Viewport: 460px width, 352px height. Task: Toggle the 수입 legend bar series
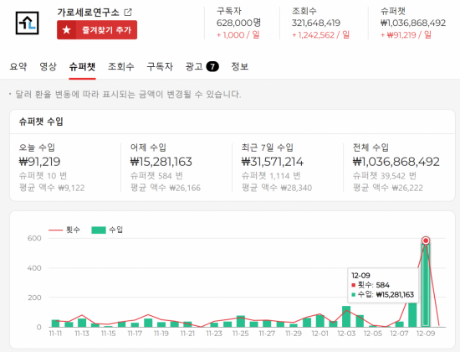pos(107,230)
